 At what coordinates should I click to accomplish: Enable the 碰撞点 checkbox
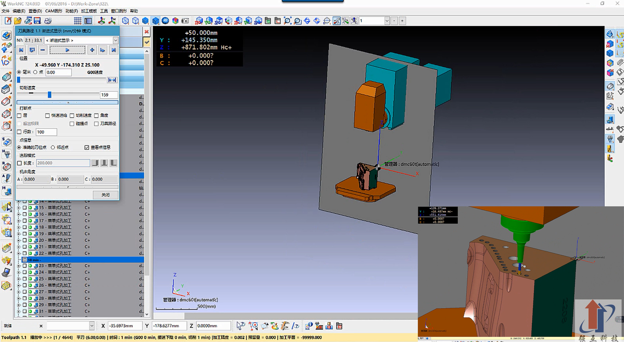(x=72, y=124)
